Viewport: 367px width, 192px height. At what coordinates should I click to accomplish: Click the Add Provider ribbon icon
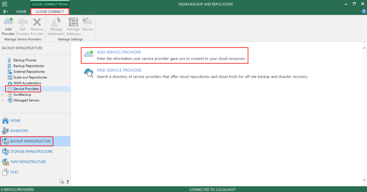pos(8,22)
